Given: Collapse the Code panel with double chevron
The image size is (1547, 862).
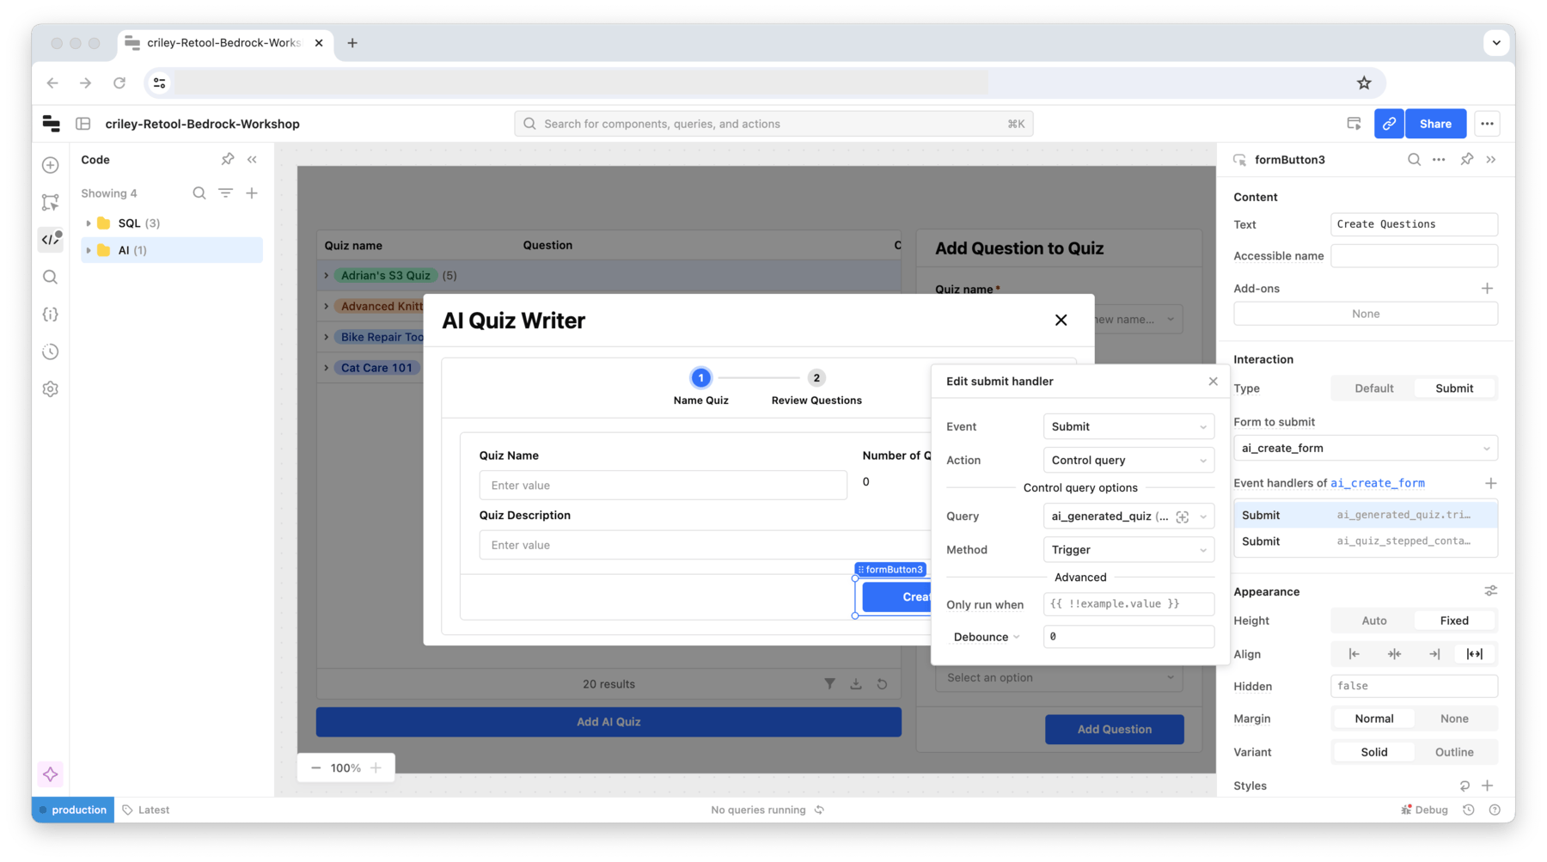Looking at the screenshot, I should [x=252, y=159].
